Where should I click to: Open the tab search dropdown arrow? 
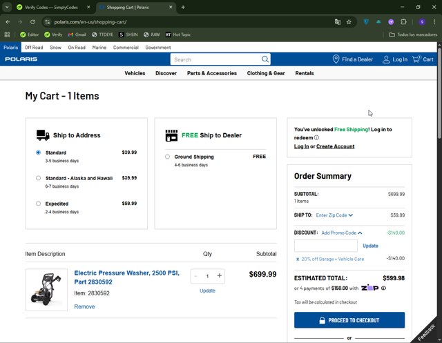pos(7,8)
